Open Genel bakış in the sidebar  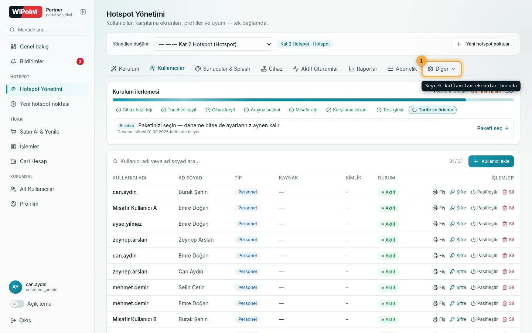pos(47,47)
